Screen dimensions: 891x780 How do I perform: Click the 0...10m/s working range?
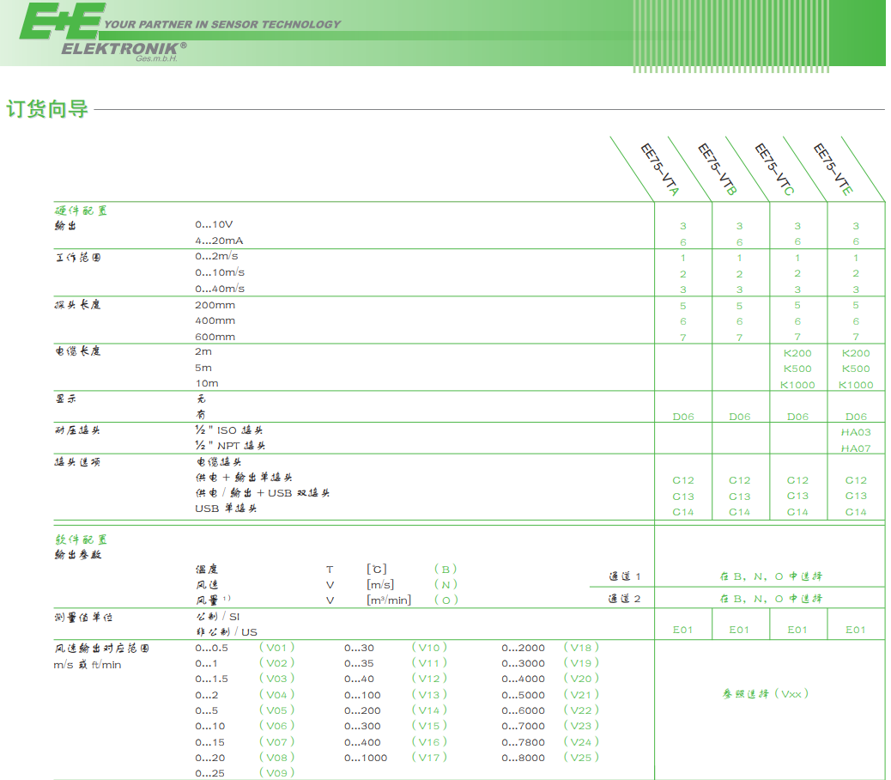220,272
